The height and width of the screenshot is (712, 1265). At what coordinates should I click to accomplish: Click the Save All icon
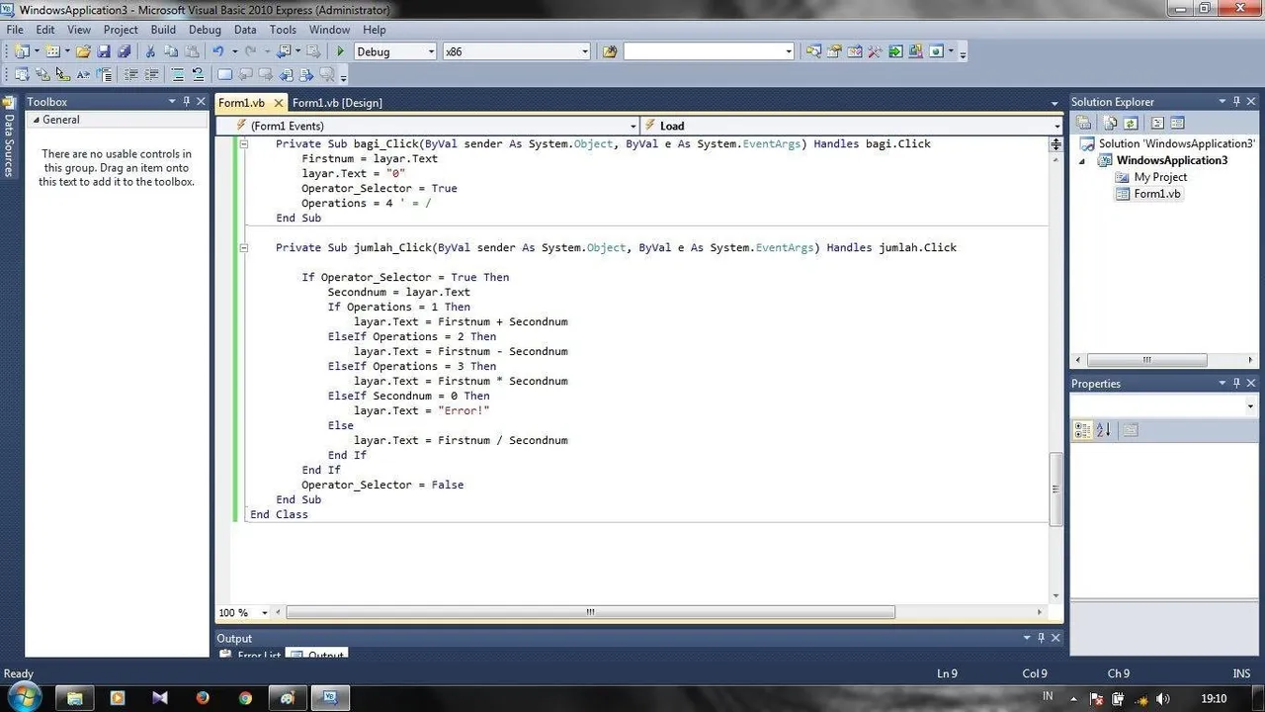coord(124,51)
